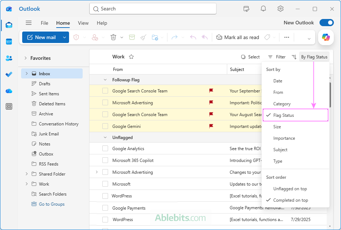Expand the Favorites section

[x=26, y=58]
